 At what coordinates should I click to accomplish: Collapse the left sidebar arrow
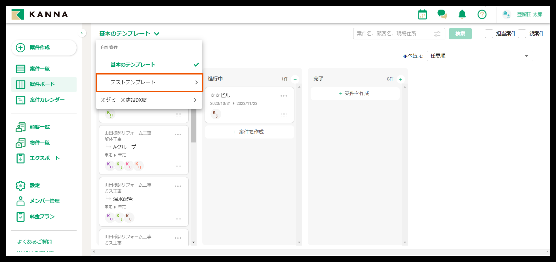82,33
